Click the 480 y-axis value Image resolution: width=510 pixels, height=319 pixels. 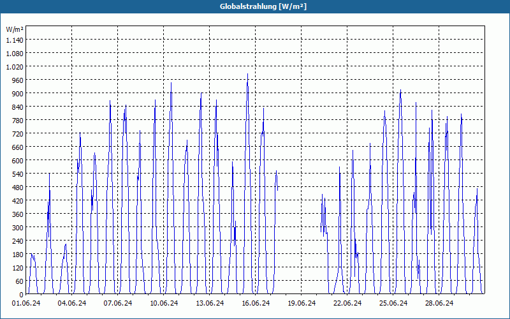18,187
